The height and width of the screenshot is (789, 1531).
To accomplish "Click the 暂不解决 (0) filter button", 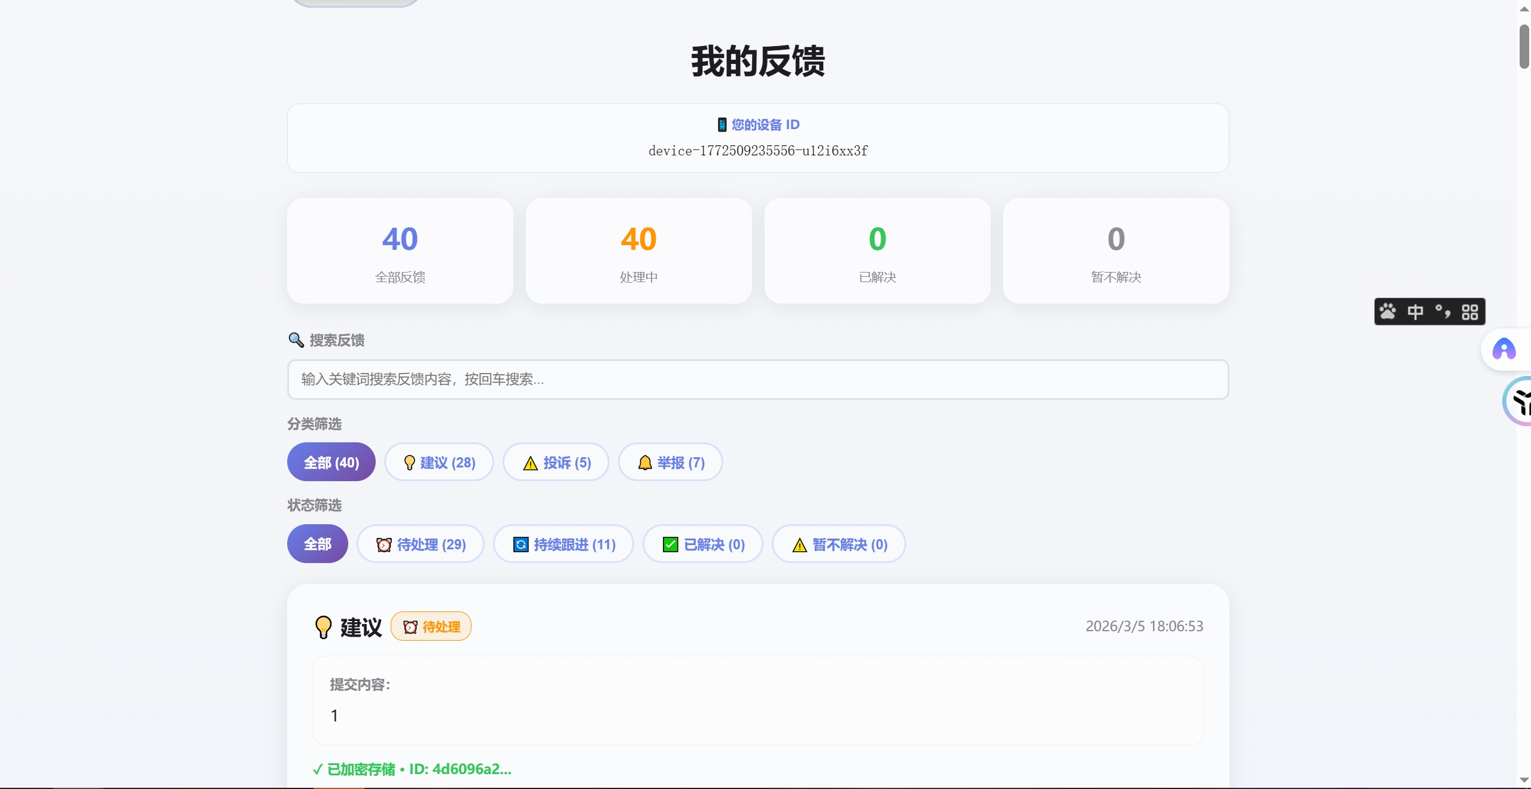I will 838,544.
